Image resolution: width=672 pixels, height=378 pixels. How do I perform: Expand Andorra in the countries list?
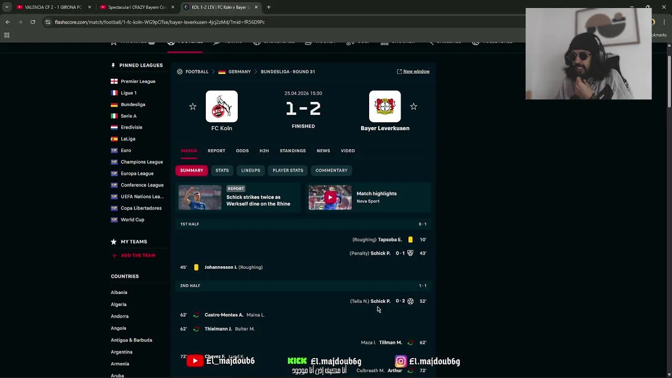coord(120,316)
